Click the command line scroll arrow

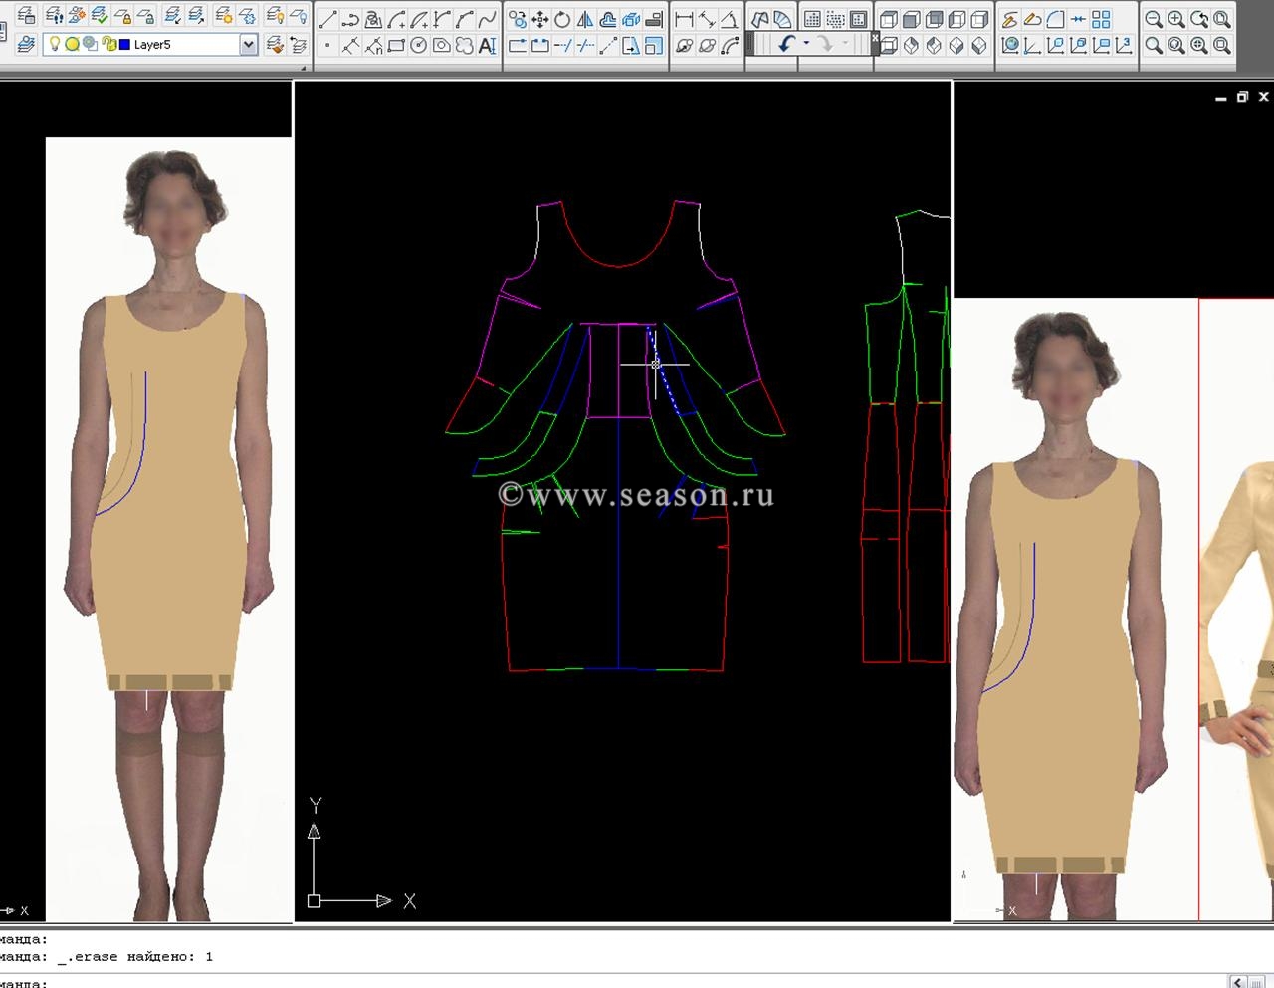[x=1237, y=982]
